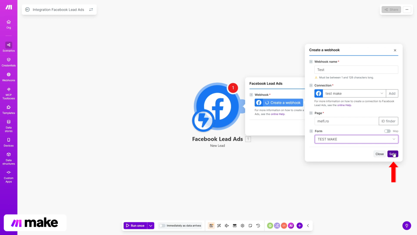This screenshot has height=235, width=417.
Task: Click the lightning bolt instant trigger badge
Action: tap(203, 120)
